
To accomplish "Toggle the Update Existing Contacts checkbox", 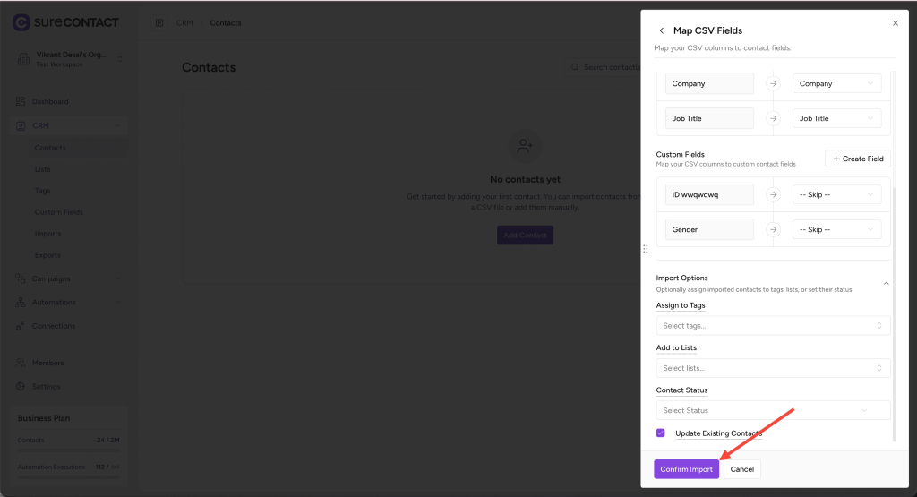I will pyautogui.click(x=661, y=433).
